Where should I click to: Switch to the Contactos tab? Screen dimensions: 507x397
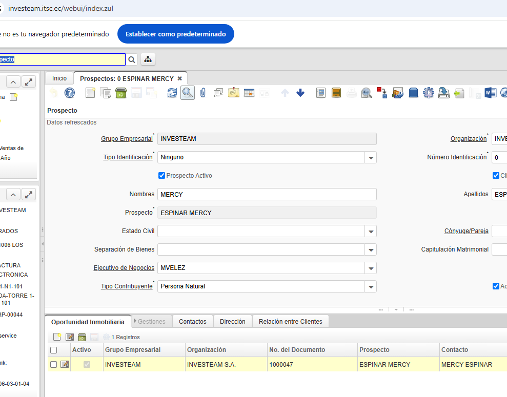(192, 322)
